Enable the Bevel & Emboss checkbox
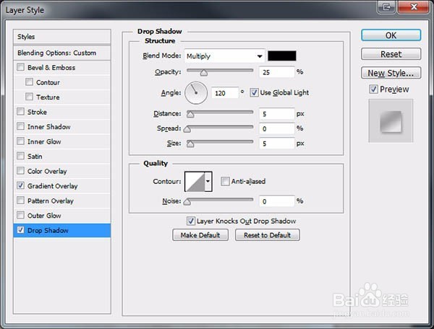434x329 pixels. 20,67
